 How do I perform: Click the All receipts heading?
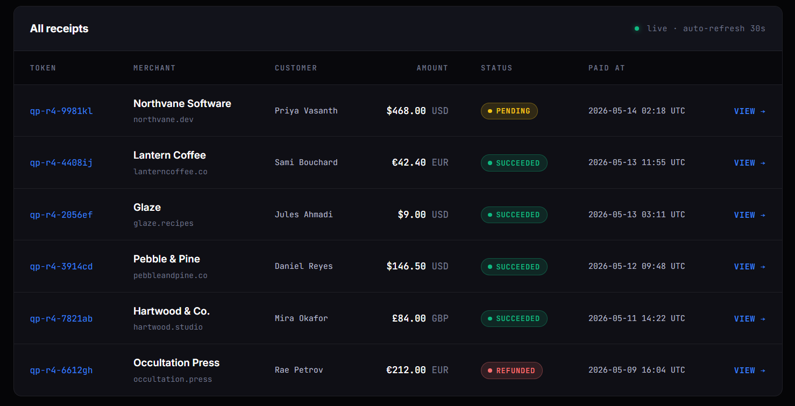(59, 29)
